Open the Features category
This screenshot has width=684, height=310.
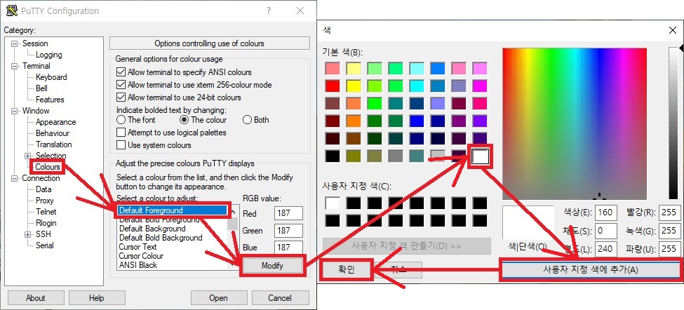click(x=50, y=100)
